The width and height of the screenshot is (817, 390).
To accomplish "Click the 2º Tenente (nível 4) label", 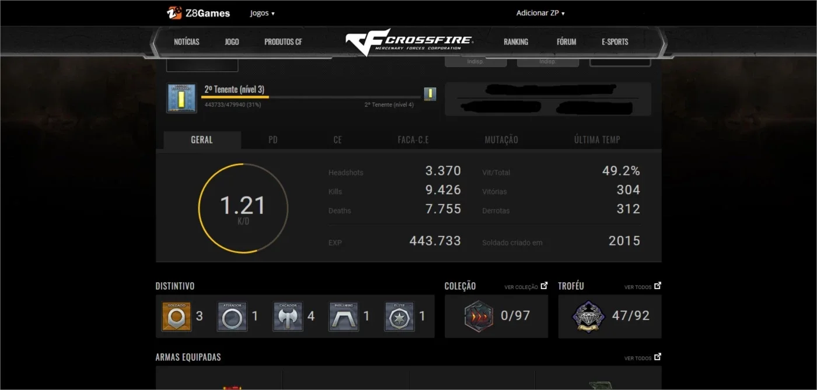I will (x=389, y=105).
